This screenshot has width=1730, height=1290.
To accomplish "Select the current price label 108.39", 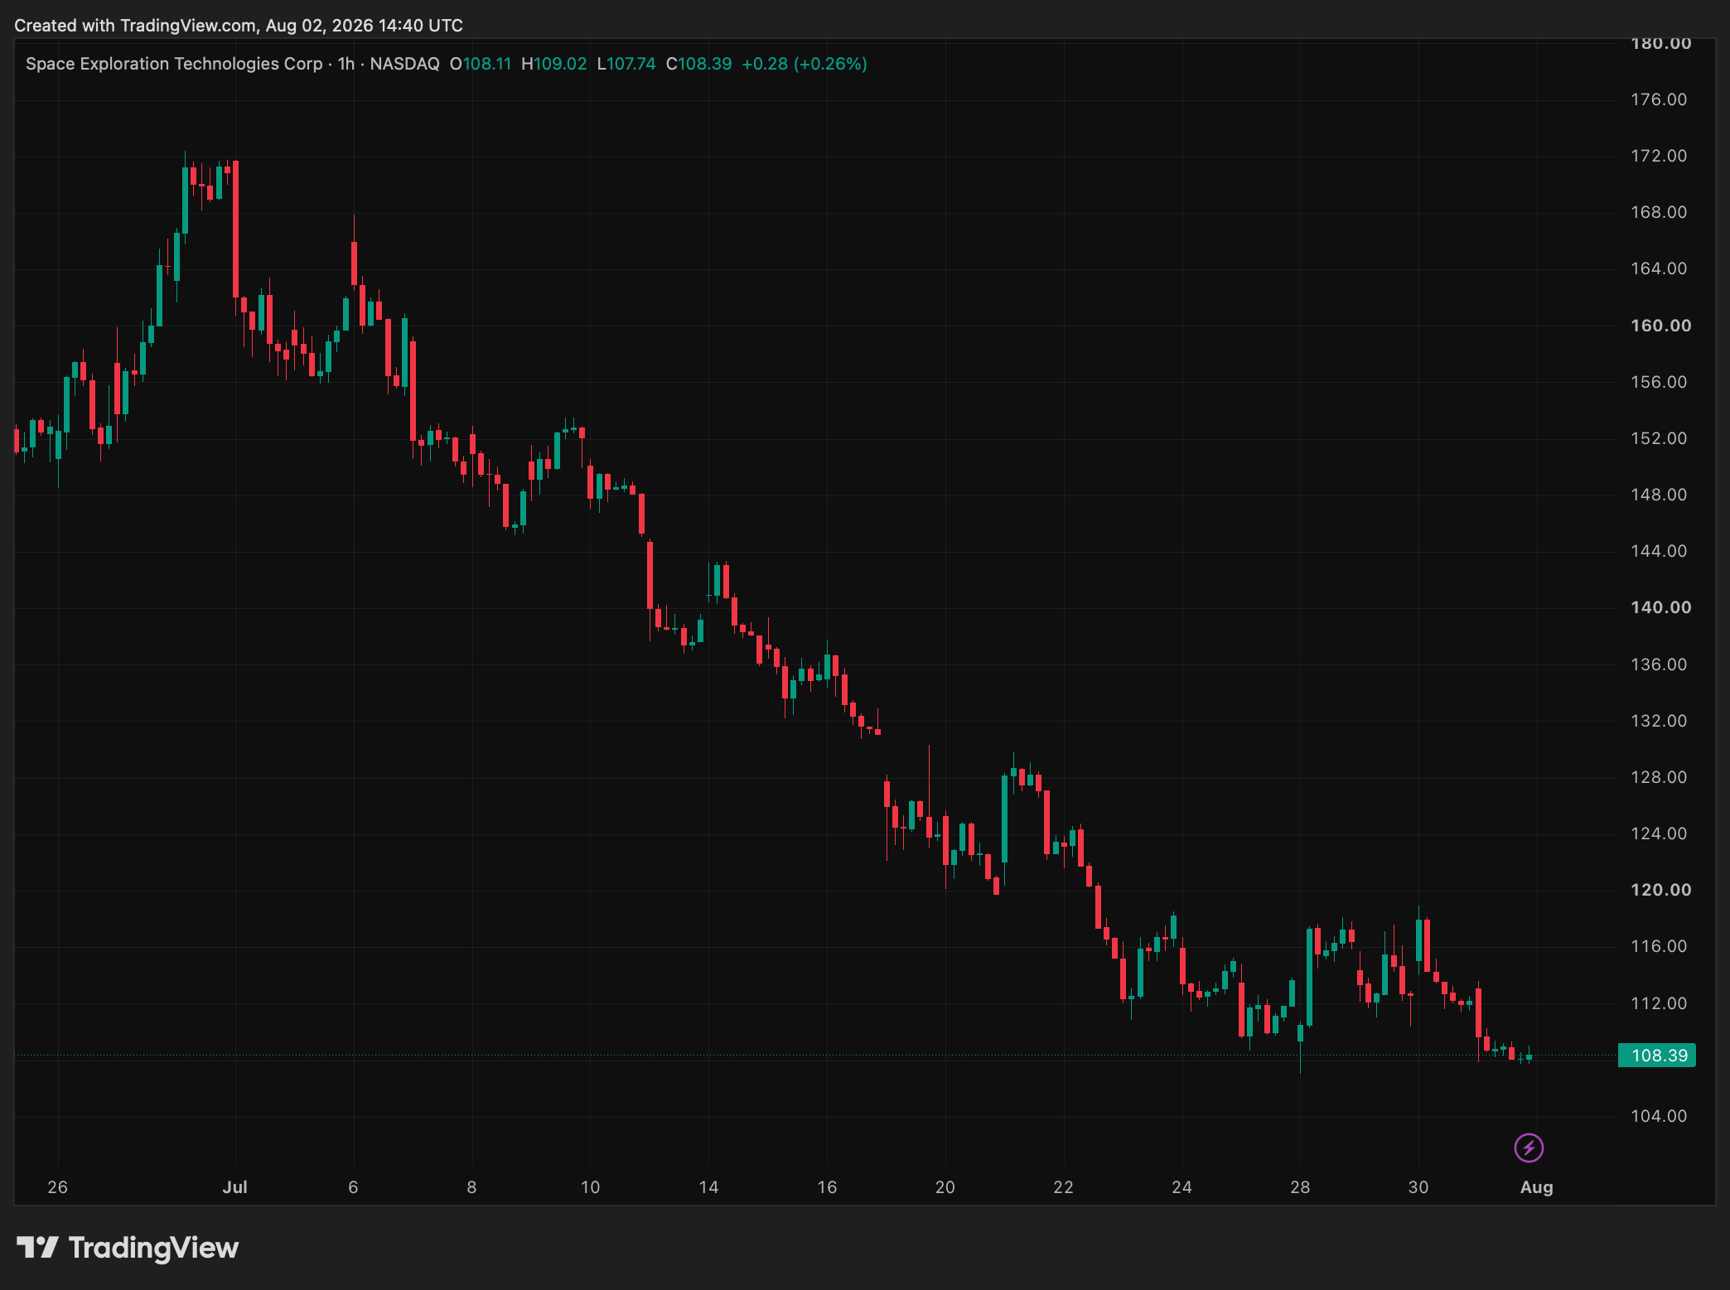I will (1657, 1055).
